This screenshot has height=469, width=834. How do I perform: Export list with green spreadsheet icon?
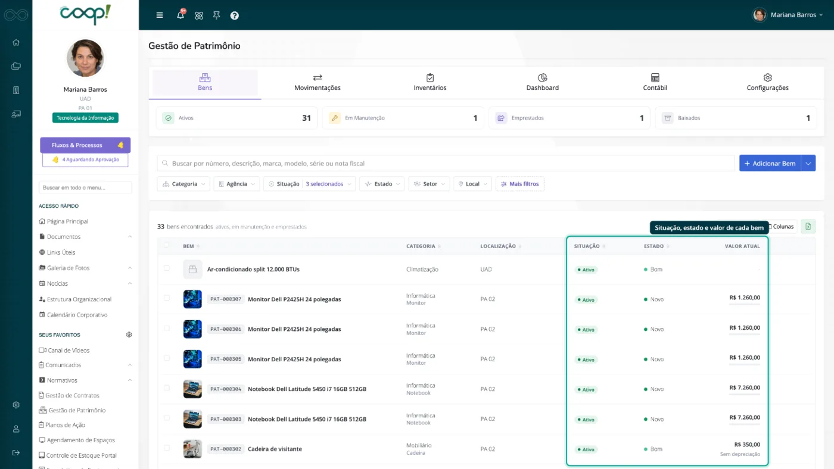[x=808, y=226]
